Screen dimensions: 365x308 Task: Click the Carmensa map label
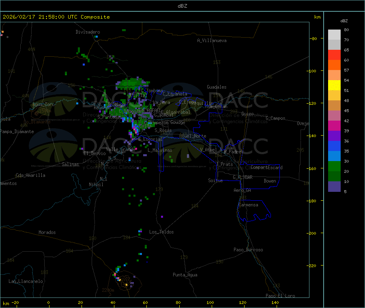click(x=248, y=205)
